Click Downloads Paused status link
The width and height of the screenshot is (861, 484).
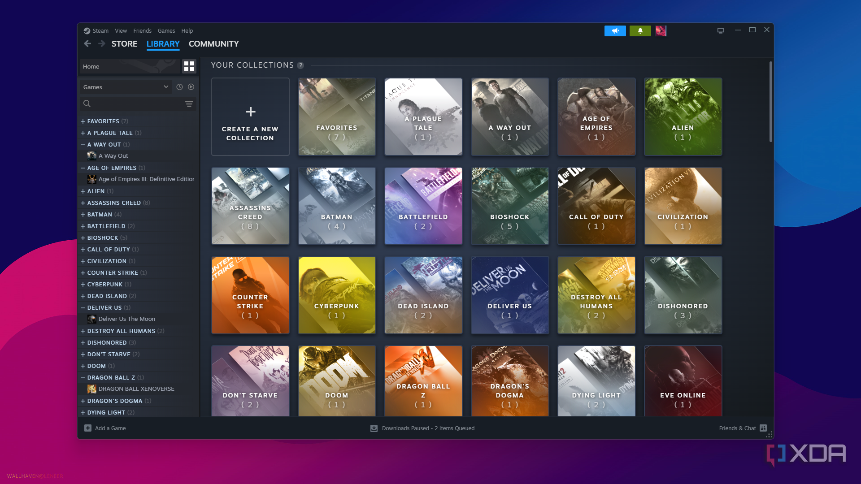click(428, 428)
